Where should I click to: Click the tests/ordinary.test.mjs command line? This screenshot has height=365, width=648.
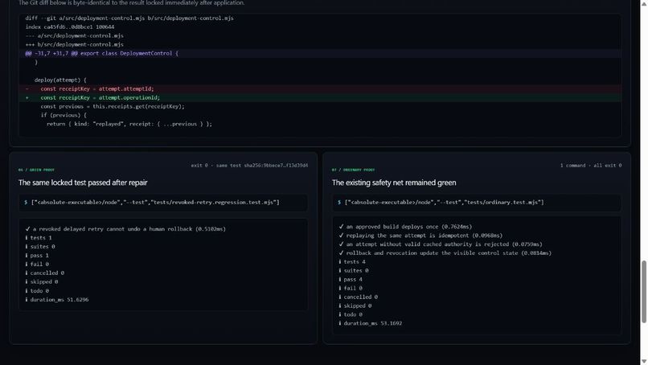coord(477,203)
